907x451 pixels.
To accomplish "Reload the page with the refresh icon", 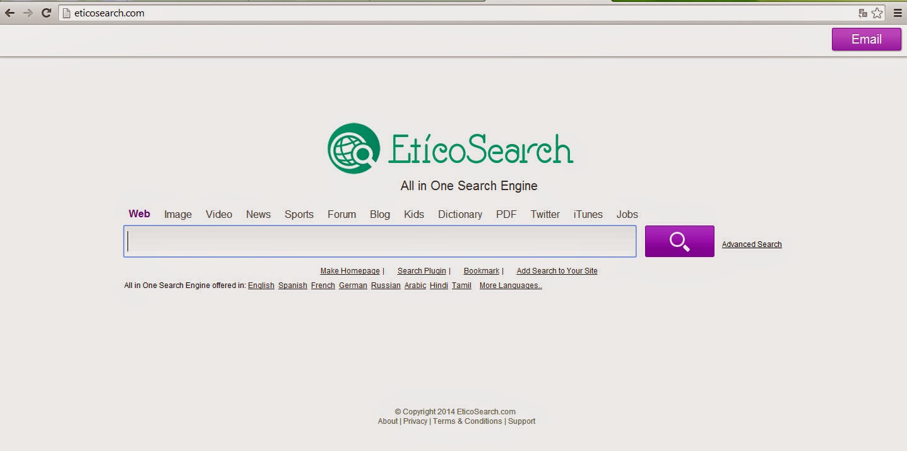I will pos(46,13).
